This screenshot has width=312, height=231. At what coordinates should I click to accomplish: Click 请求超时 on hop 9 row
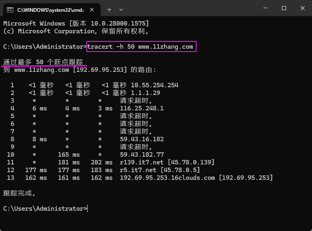click(x=136, y=147)
